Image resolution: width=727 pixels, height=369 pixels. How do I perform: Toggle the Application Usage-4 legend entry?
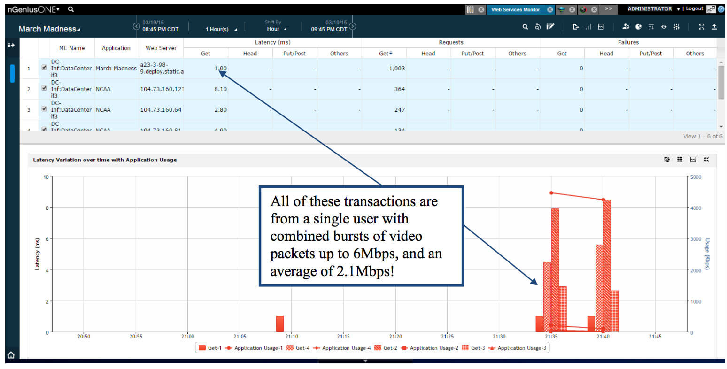point(342,348)
